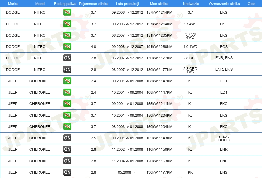
Task: Click petrol icon in Nitro 4.0 4WD row
Action: 67,47
